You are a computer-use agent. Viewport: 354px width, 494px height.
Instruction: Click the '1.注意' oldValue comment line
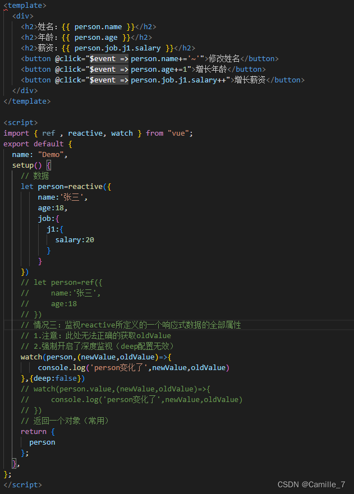(x=96, y=335)
